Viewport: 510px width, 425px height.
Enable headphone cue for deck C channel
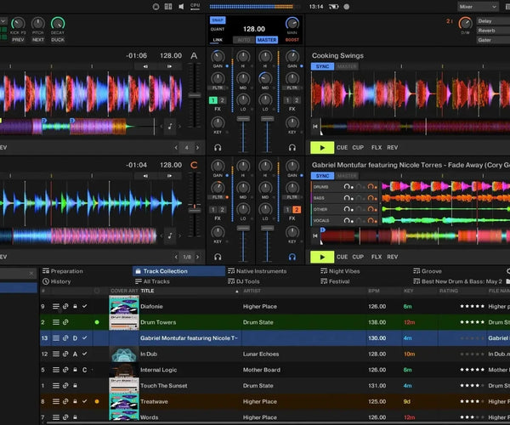pyautogui.click(x=218, y=257)
